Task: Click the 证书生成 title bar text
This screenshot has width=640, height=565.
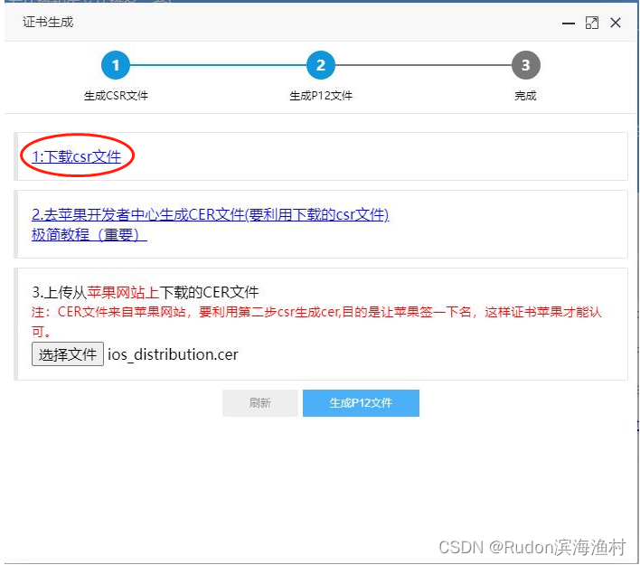Action: (x=48, y=22)
